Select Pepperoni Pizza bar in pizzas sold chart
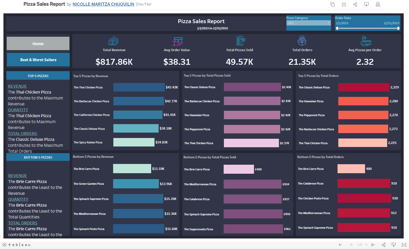 [252, 129]
